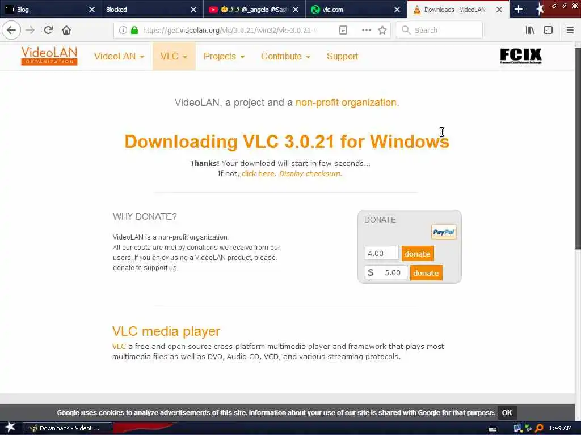Open the keyboard icon in the taskbar
This screenshot has height=435, width=581.
click(x=492, y=429)
